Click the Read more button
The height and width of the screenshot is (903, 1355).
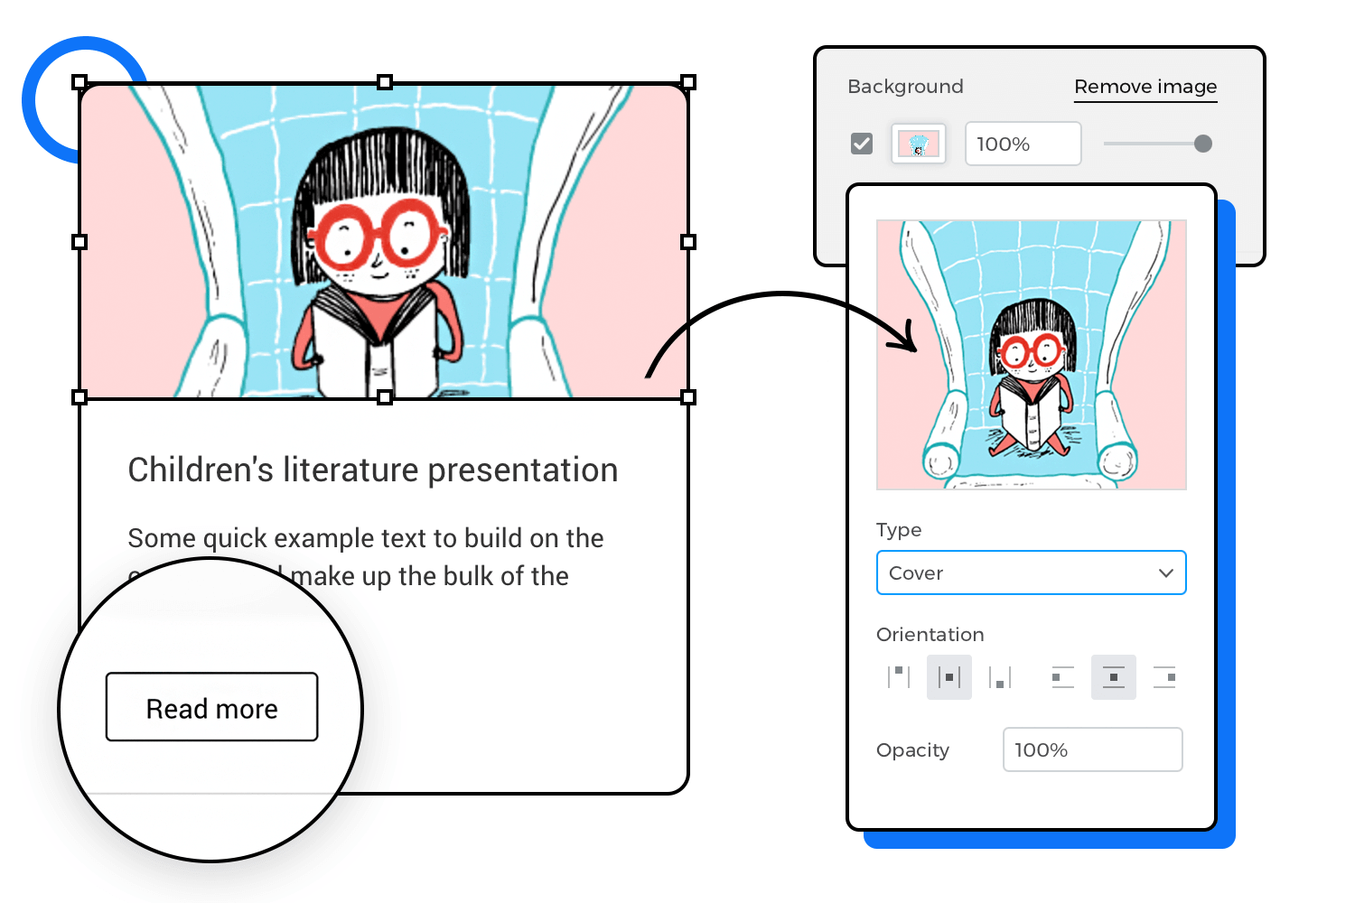pyautogui.click(x=211, y=707)
